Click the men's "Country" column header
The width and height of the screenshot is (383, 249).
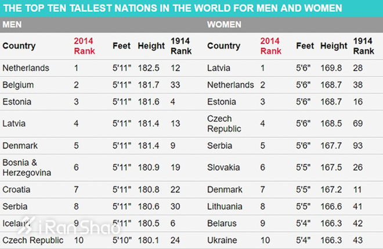coord(19,46)
